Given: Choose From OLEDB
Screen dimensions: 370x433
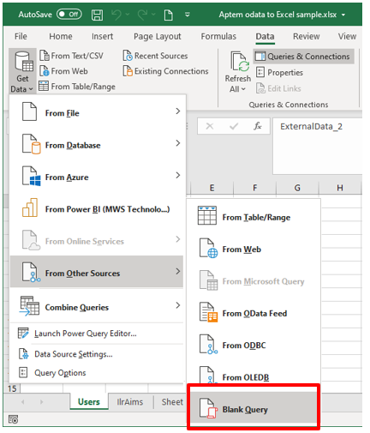Looking at the screenshot, I should [x=254, y=374].
